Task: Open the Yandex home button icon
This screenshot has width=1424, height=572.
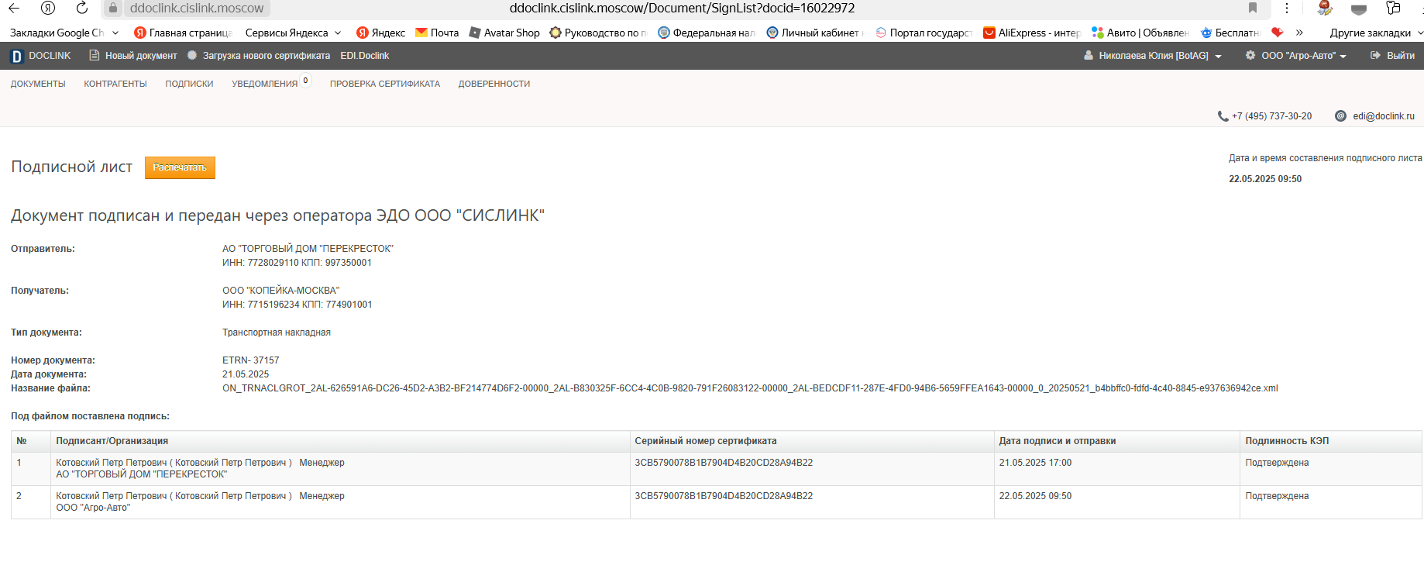Action: tap(48, 8)
